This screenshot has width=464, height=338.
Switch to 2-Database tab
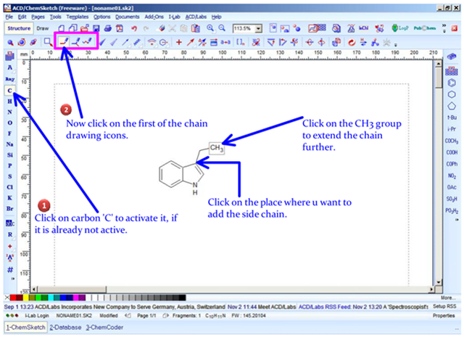[x=65, y=327]
